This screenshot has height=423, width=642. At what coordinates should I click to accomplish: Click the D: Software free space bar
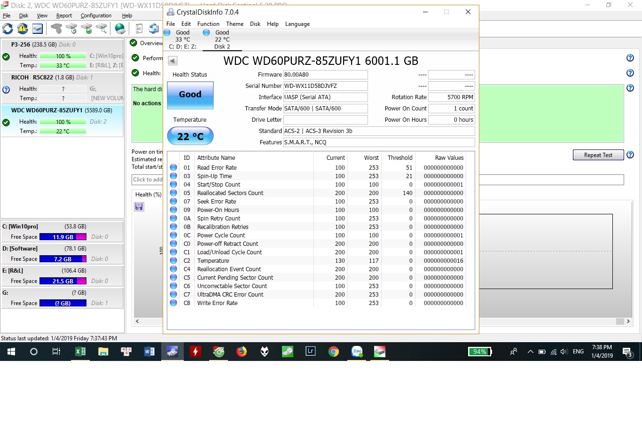coord(63,259)
